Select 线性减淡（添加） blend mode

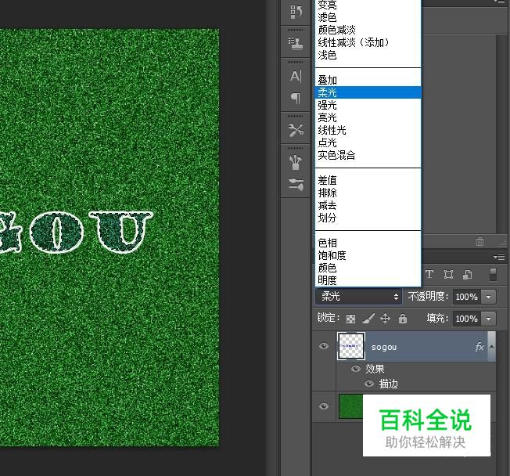point(368,42)
